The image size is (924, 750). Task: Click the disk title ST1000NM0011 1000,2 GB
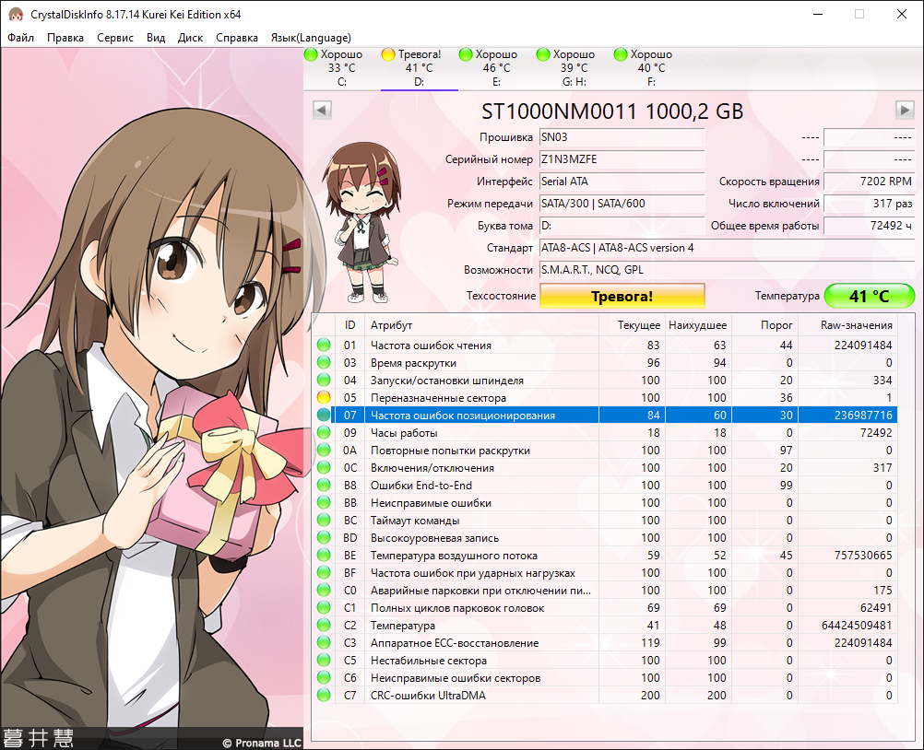(612, 111)
